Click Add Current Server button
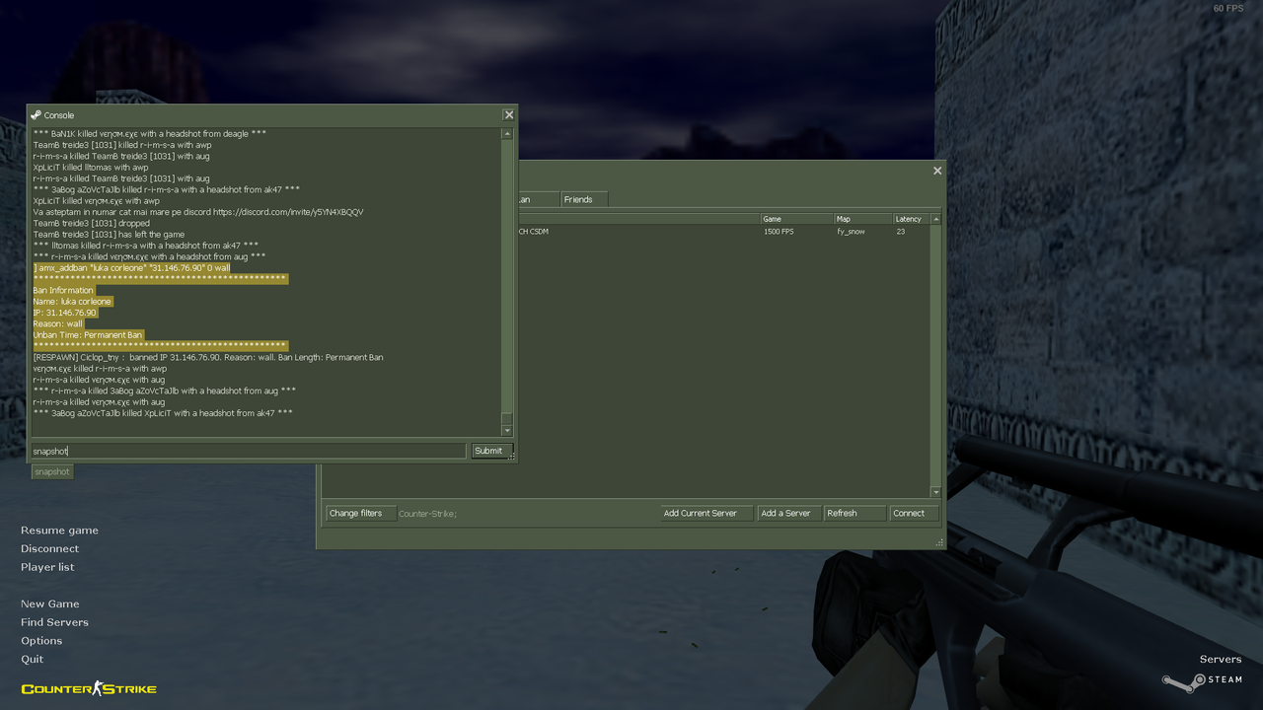1263x710 pixels. point(706,513)
